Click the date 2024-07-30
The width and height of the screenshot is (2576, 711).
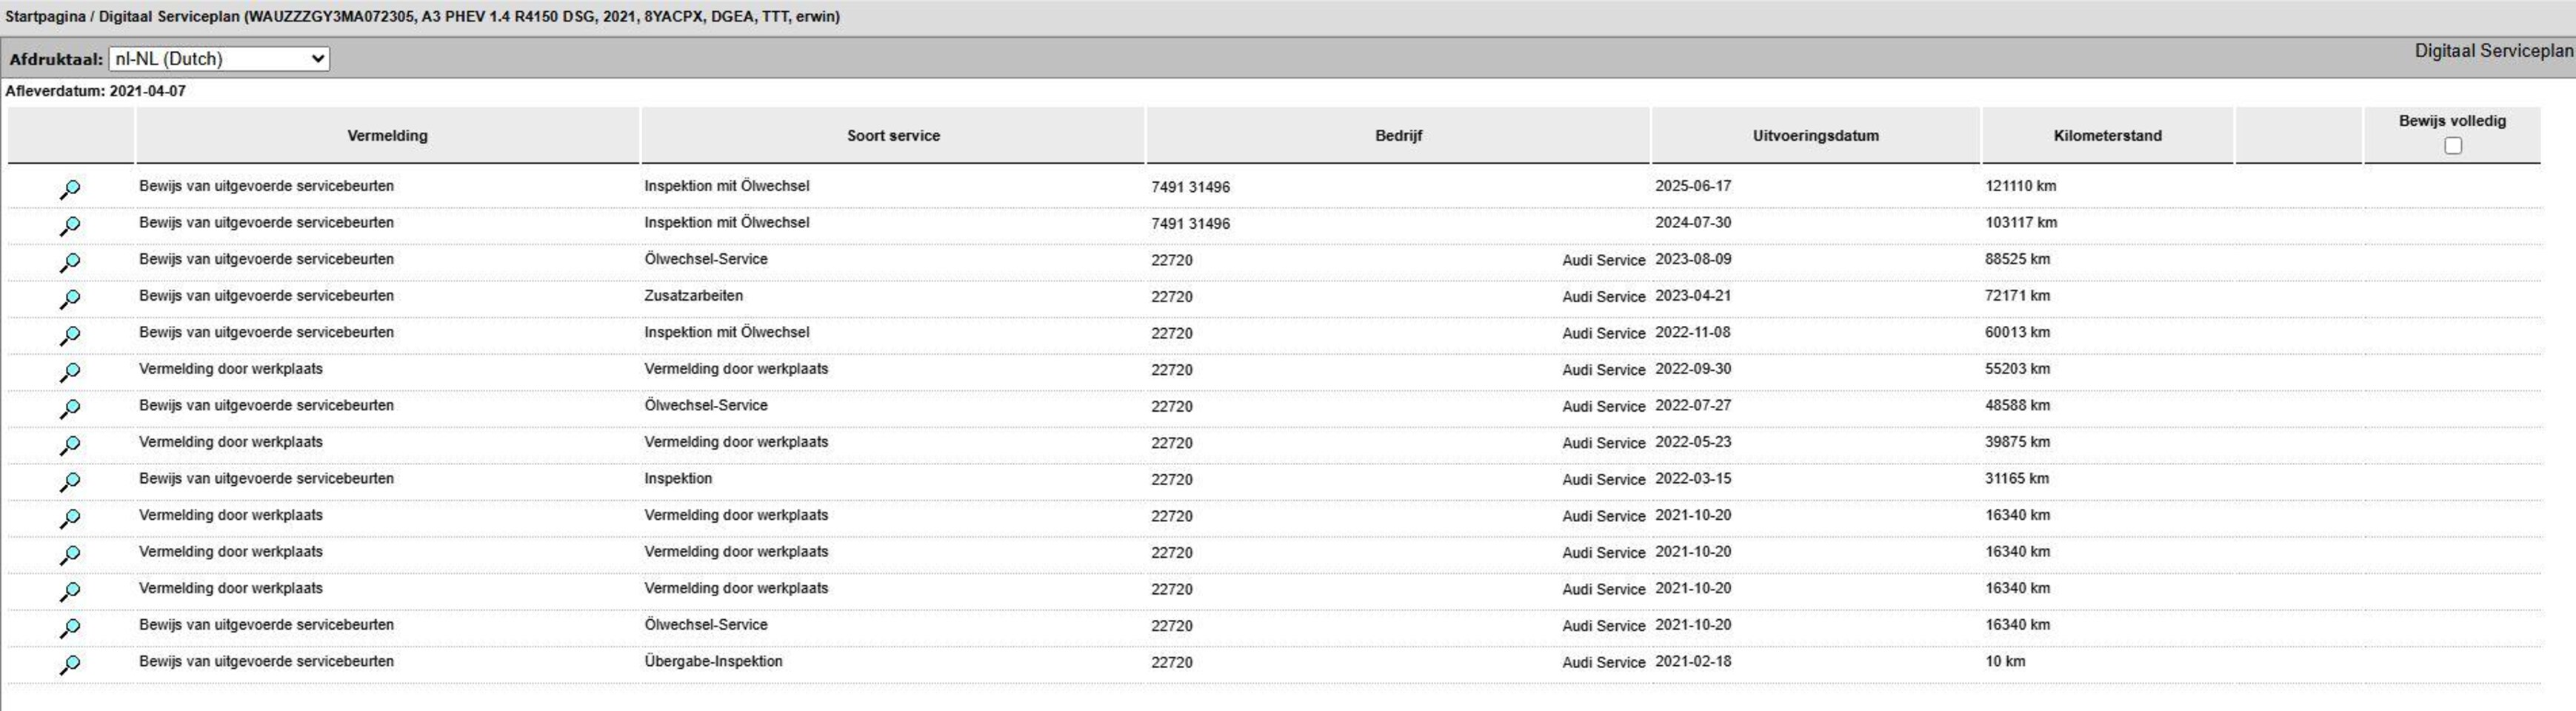click(1693, 222)
